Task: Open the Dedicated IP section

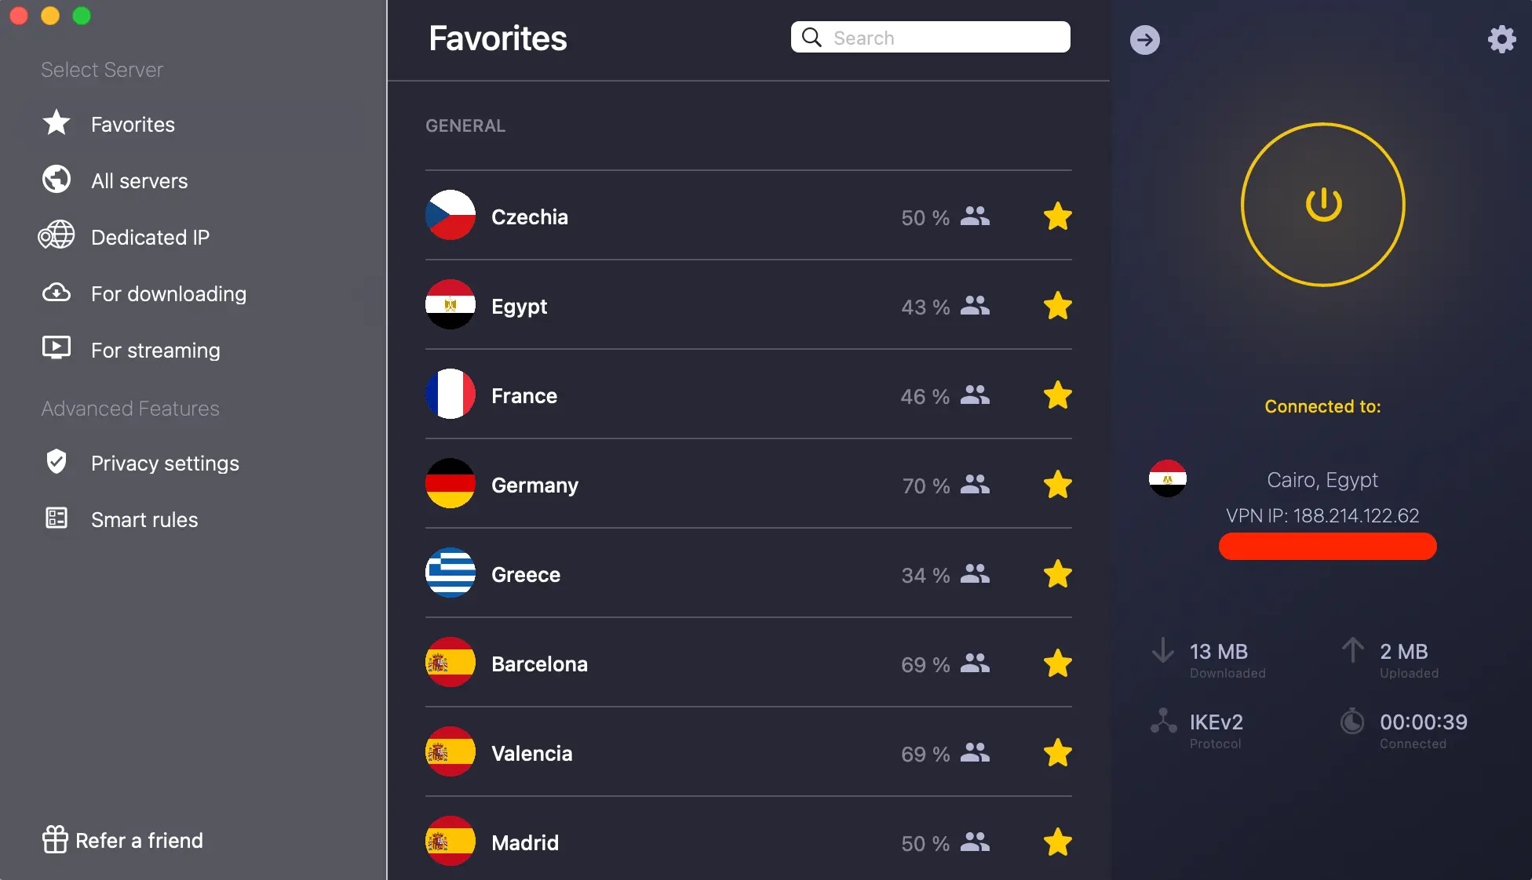Action: 150,238
